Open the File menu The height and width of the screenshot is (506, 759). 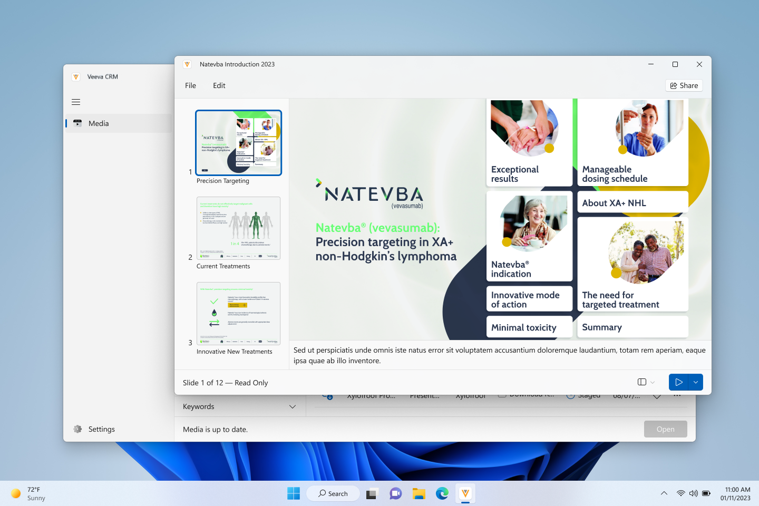190,85
